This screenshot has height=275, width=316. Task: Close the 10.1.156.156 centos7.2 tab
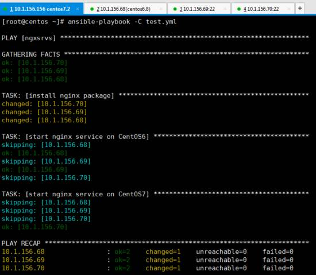[x=78, y=9]
